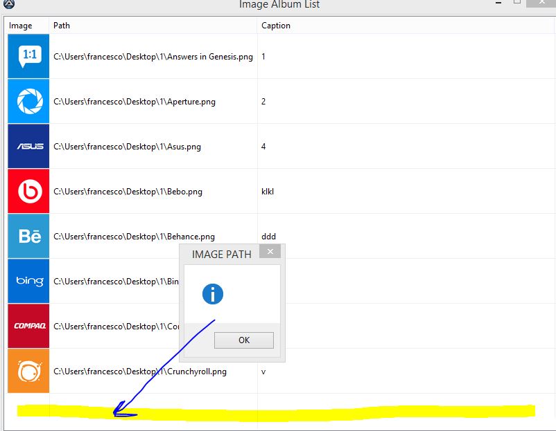Select the Answers in Genesis image thumbnail
The image size is (556, 431).
point(28,56)
